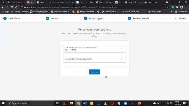Open the Apps bookmarks shortcut
This screenshot has width=189, height=106.
[6, 11]
